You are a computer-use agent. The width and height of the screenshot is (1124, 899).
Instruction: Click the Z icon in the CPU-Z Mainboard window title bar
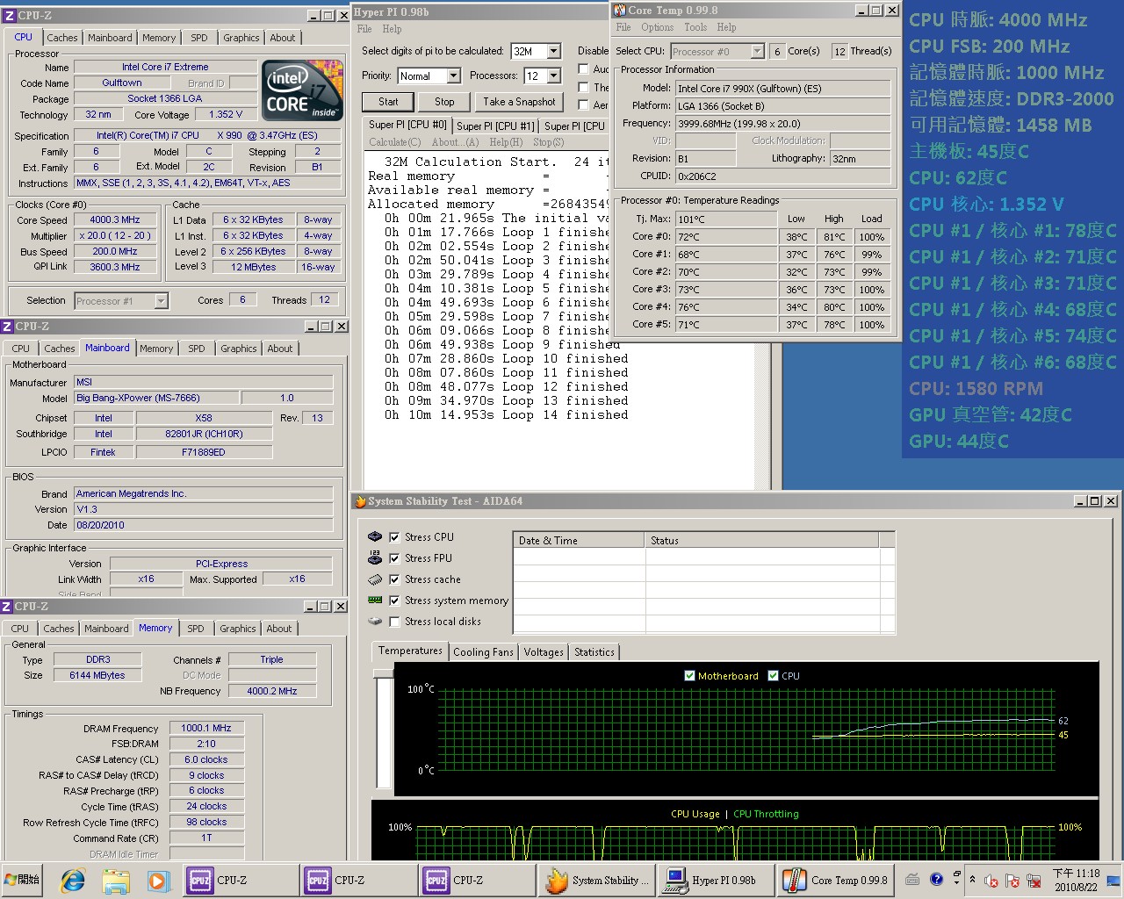(x=7, y=326)
